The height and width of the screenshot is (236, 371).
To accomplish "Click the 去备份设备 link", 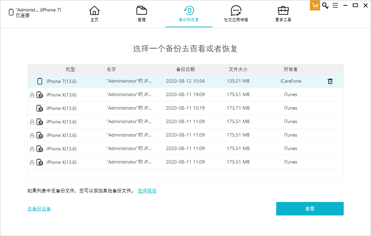I will tap(39, 209).
